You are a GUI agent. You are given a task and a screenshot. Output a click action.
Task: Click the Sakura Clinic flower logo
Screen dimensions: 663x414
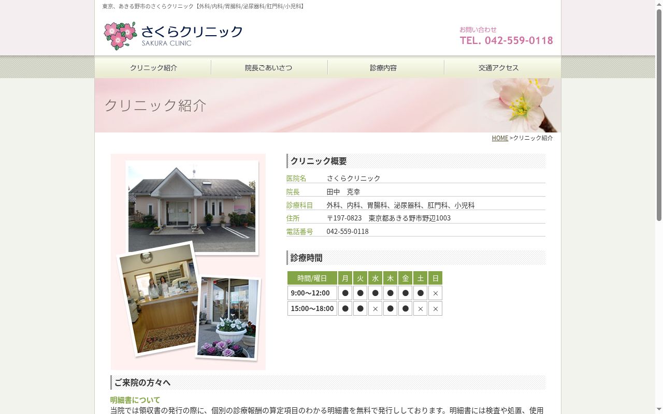pos(120,36)
